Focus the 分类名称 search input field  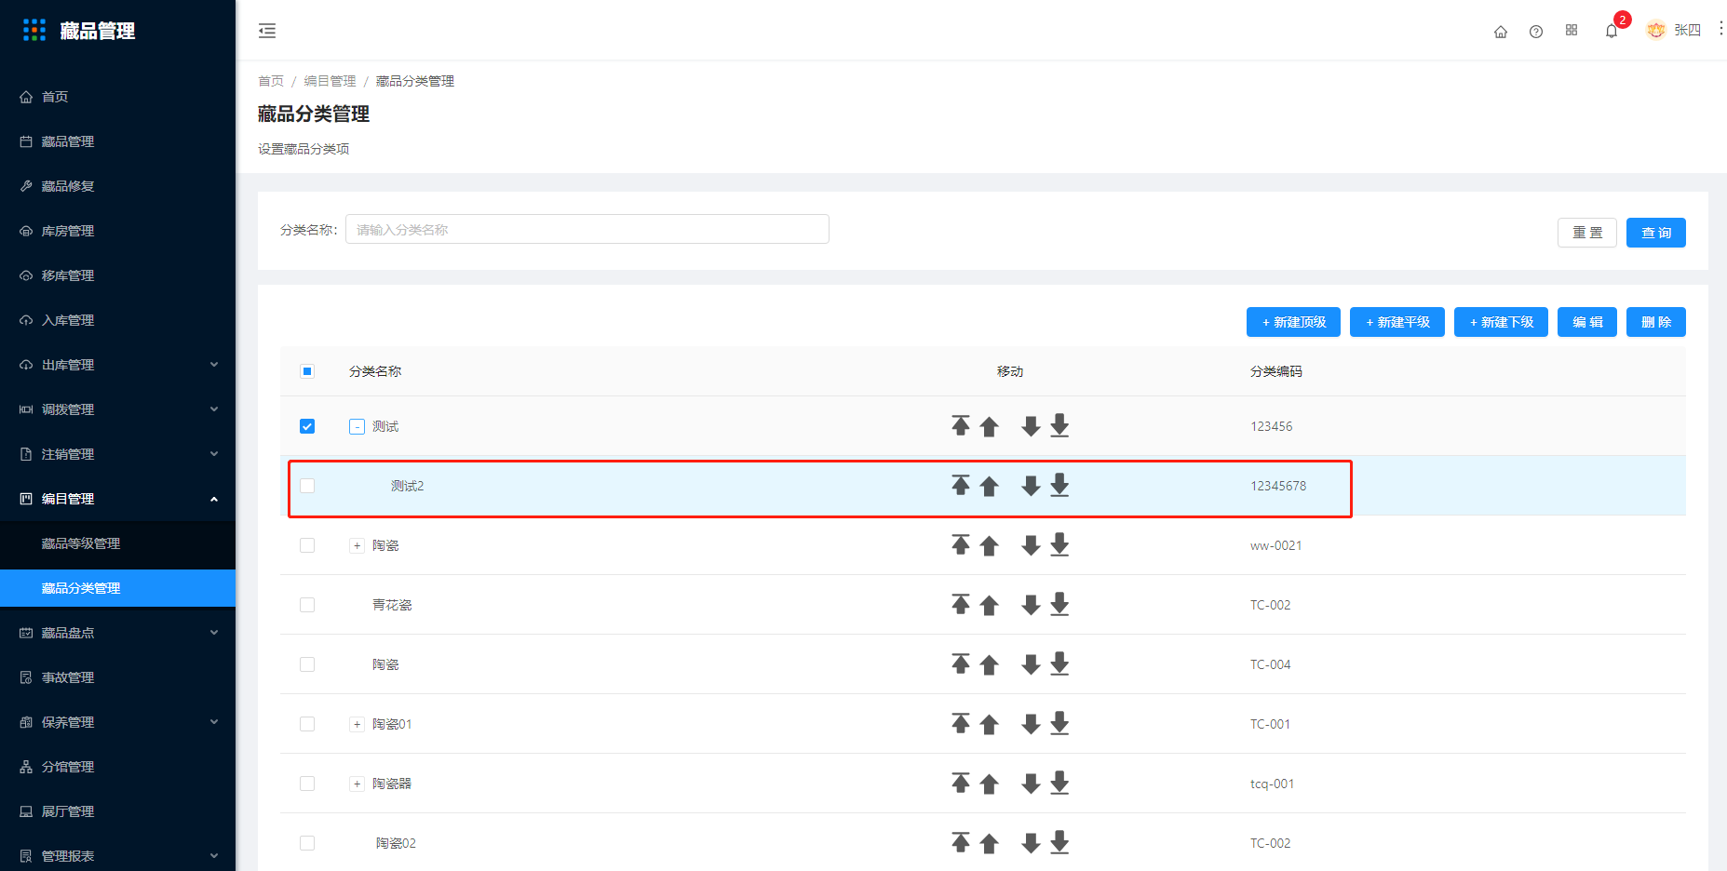[x=587, y=229]
